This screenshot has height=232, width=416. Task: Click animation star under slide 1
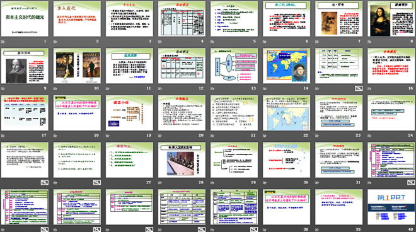(3, 42)
